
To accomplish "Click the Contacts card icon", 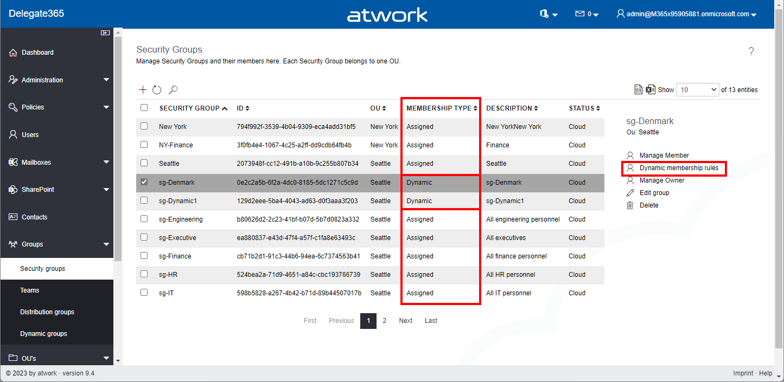I will [14, 217].
